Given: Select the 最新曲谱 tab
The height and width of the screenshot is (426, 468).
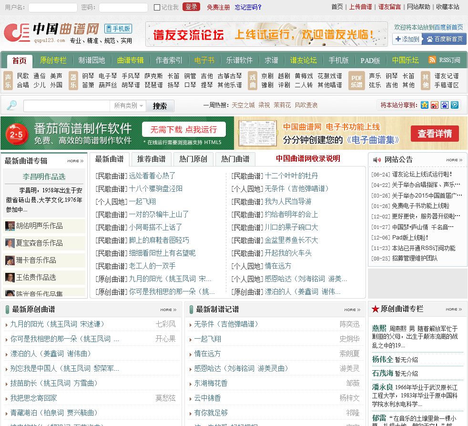Looking at the screenshot, I should point(110,159).
